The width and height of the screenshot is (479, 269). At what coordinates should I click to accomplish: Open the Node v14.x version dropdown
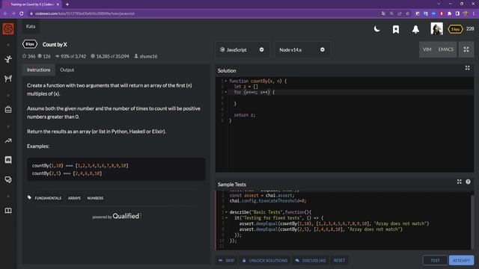(x=302, y=50)
